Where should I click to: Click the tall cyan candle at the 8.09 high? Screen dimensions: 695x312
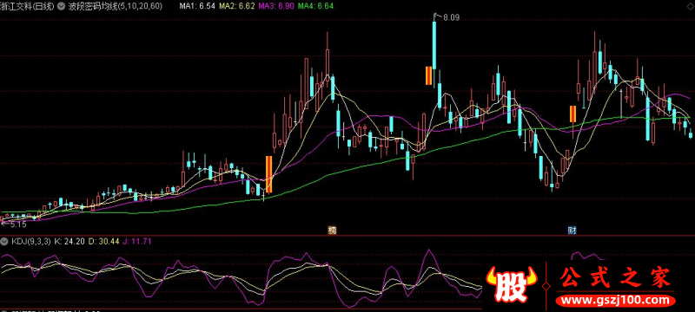(x=434, y=45)
